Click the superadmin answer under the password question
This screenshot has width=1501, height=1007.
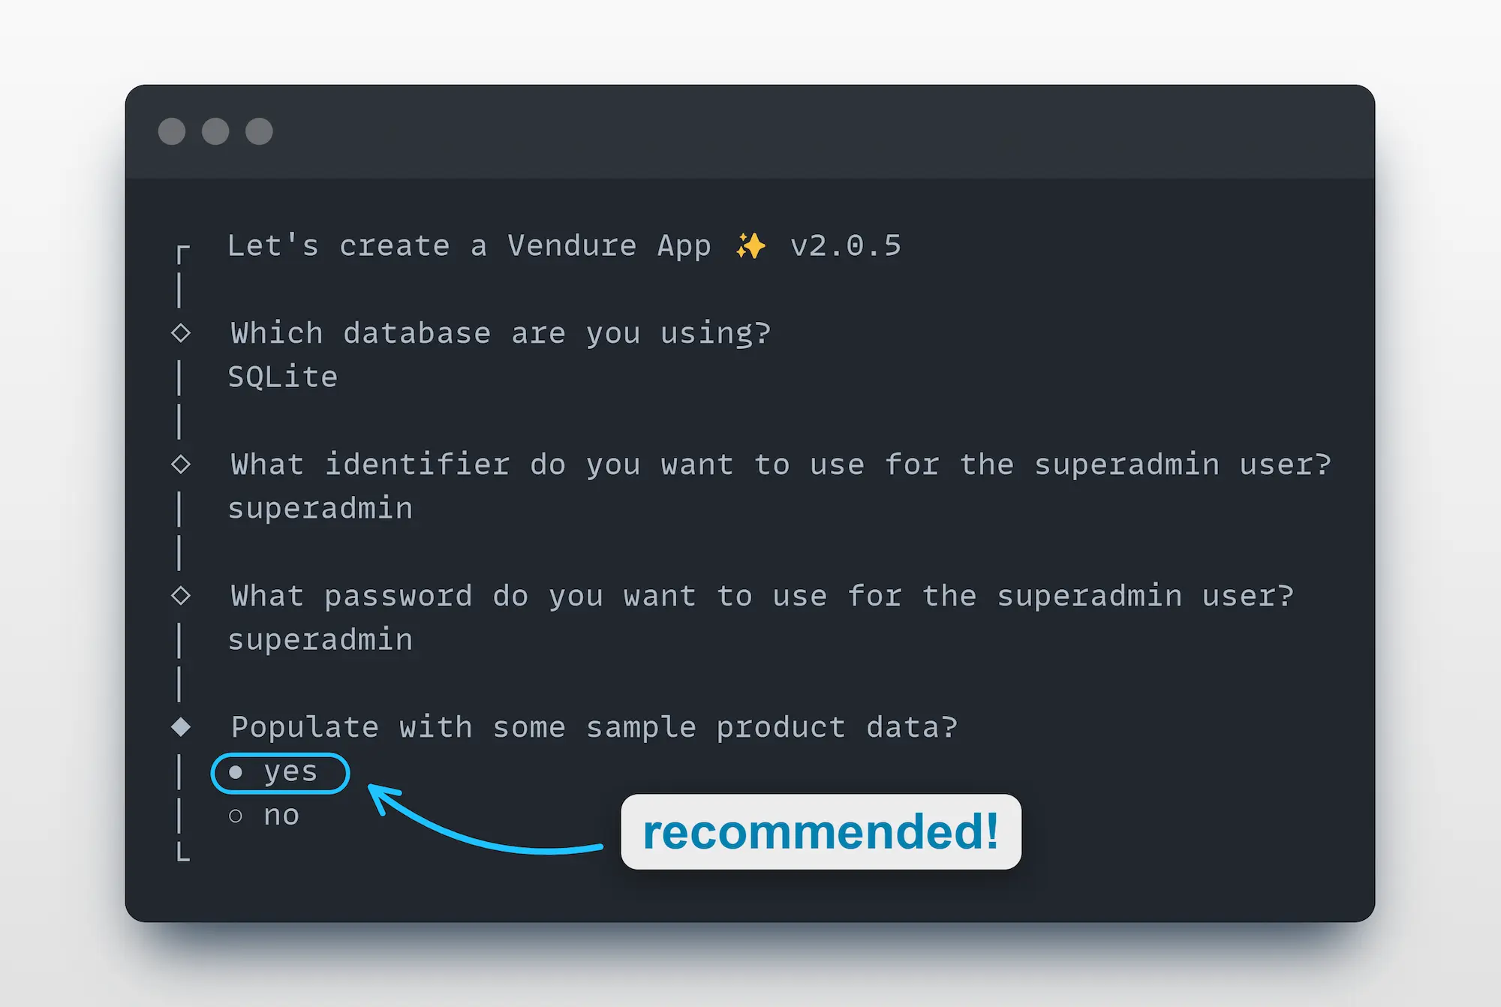320,640
